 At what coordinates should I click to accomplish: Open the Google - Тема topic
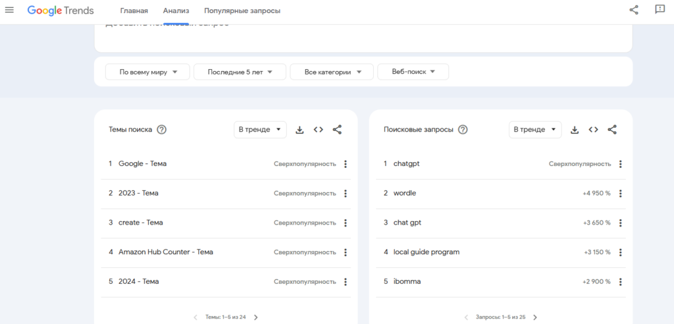tap(142, 164)
